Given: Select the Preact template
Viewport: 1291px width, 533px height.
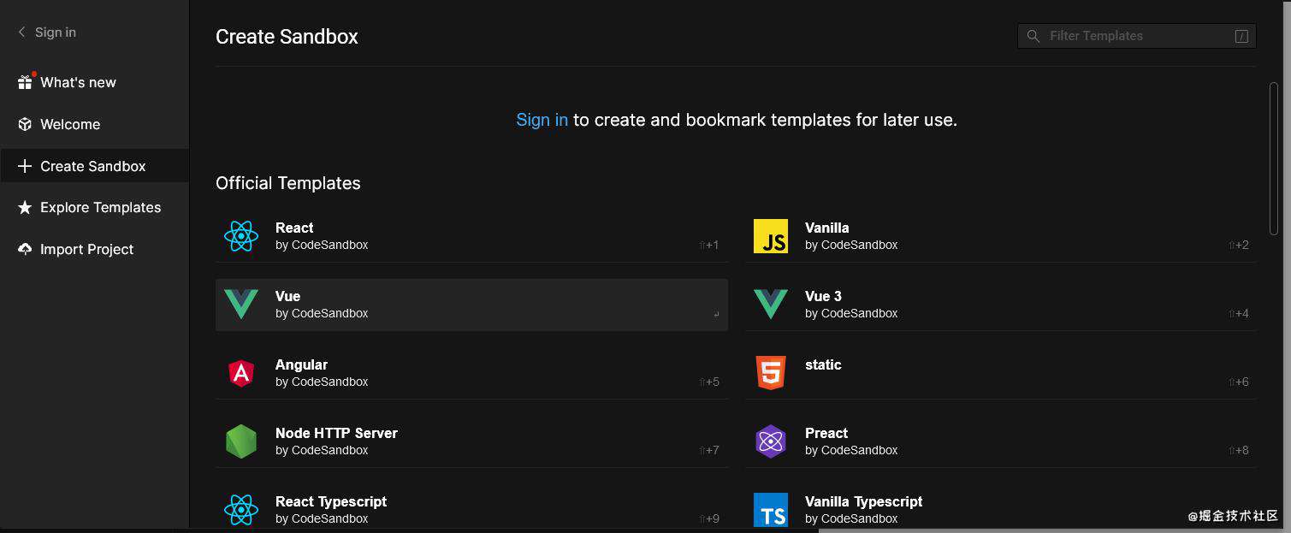Looking at the screenshot, I should [x=1000, y=441].
